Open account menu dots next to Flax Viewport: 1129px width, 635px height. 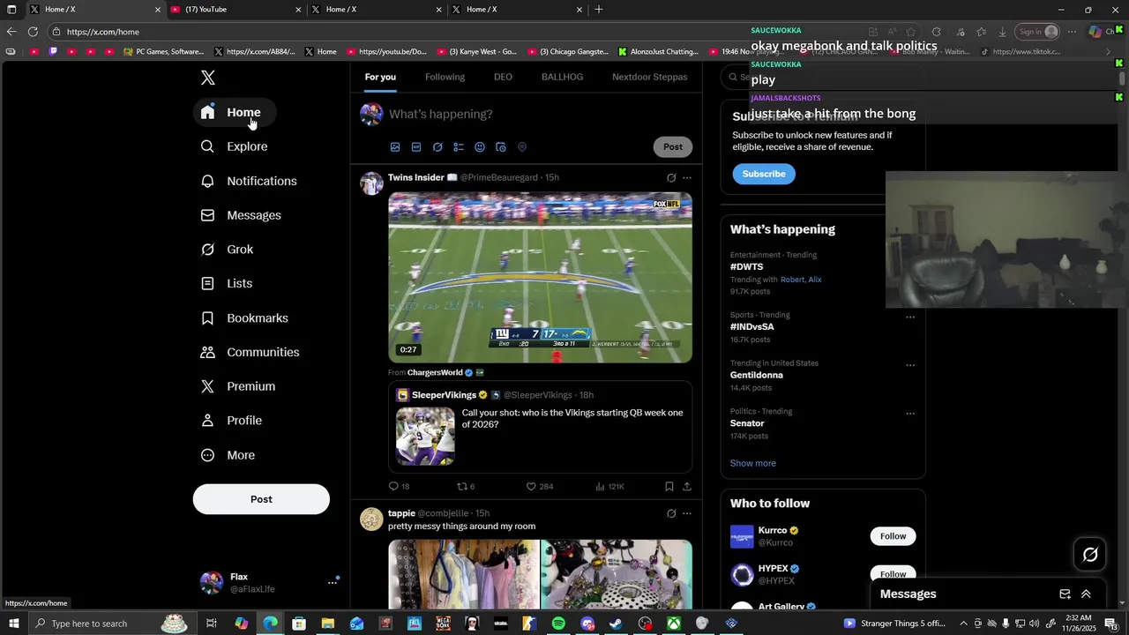click(x=333, y=582)
